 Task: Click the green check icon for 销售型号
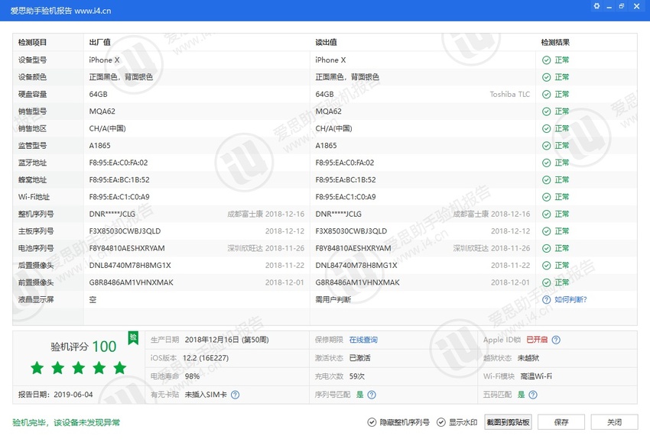(x=546, y=111)
